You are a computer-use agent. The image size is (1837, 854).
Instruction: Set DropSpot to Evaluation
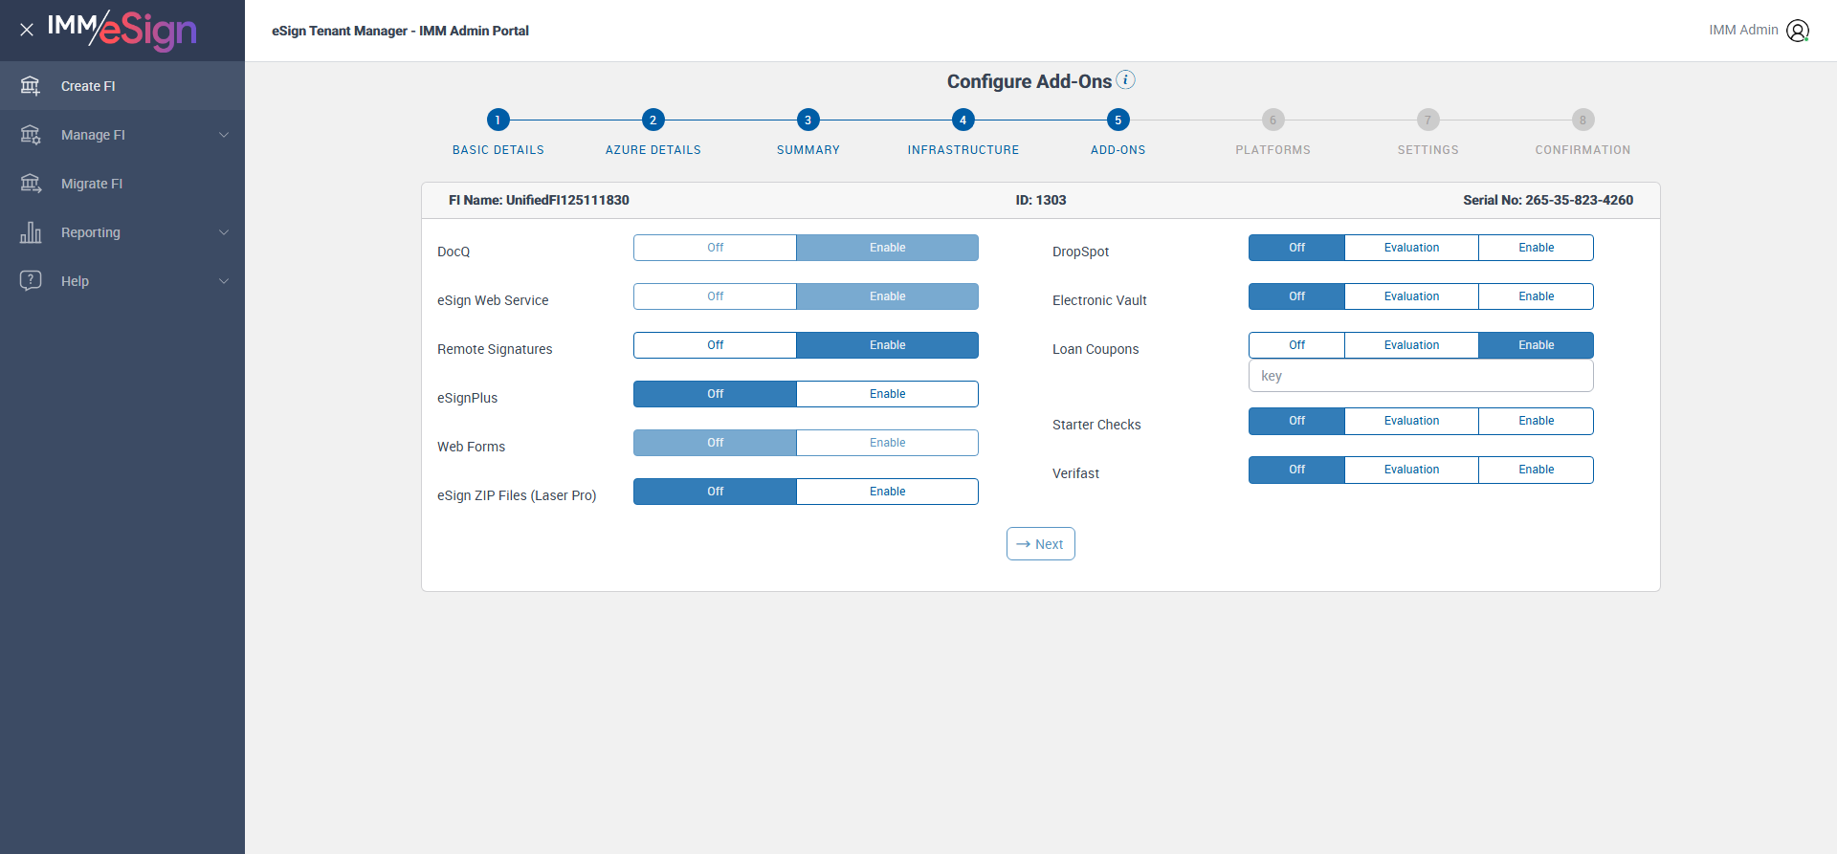point(1411,248)
